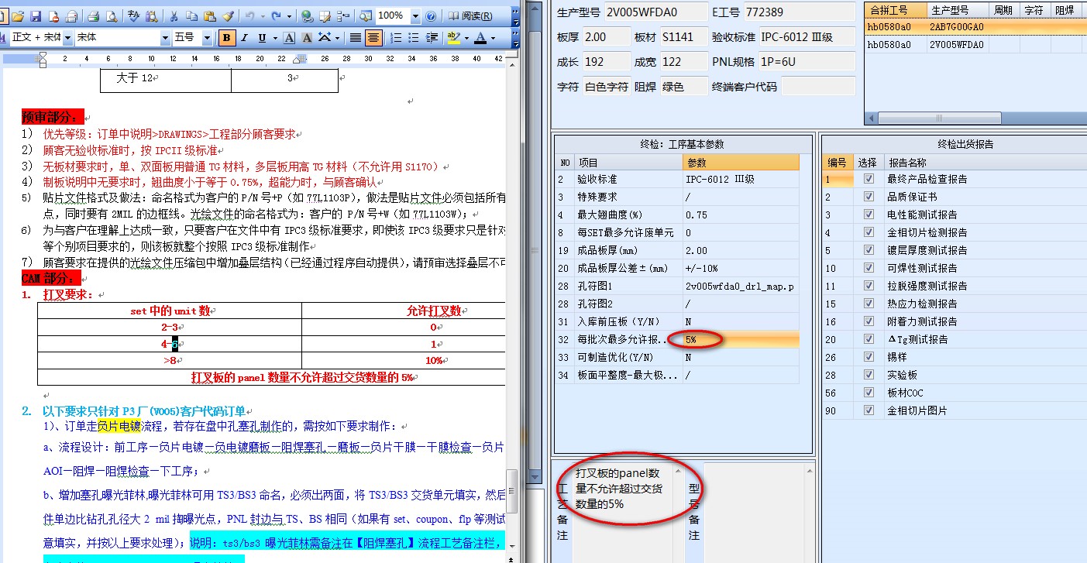
Task: Toggle Underline formatting button
Action: (262, 38)
